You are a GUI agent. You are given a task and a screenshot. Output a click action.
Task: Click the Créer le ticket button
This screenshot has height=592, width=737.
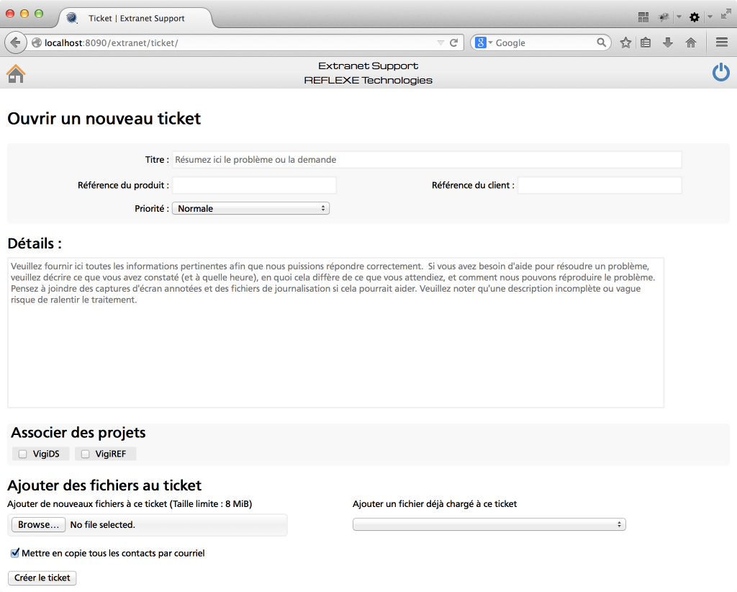tap(42, 578)
